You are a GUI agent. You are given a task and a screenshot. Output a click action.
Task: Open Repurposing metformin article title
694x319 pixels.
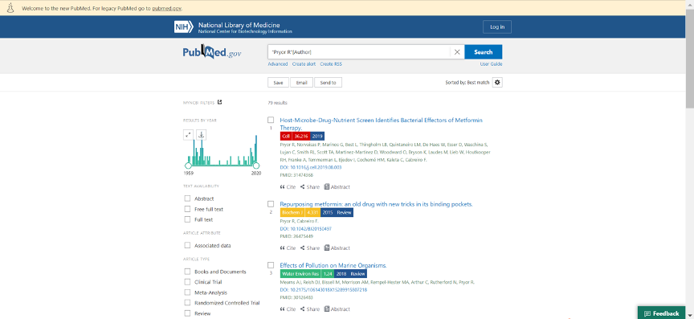tap(376, 204)
